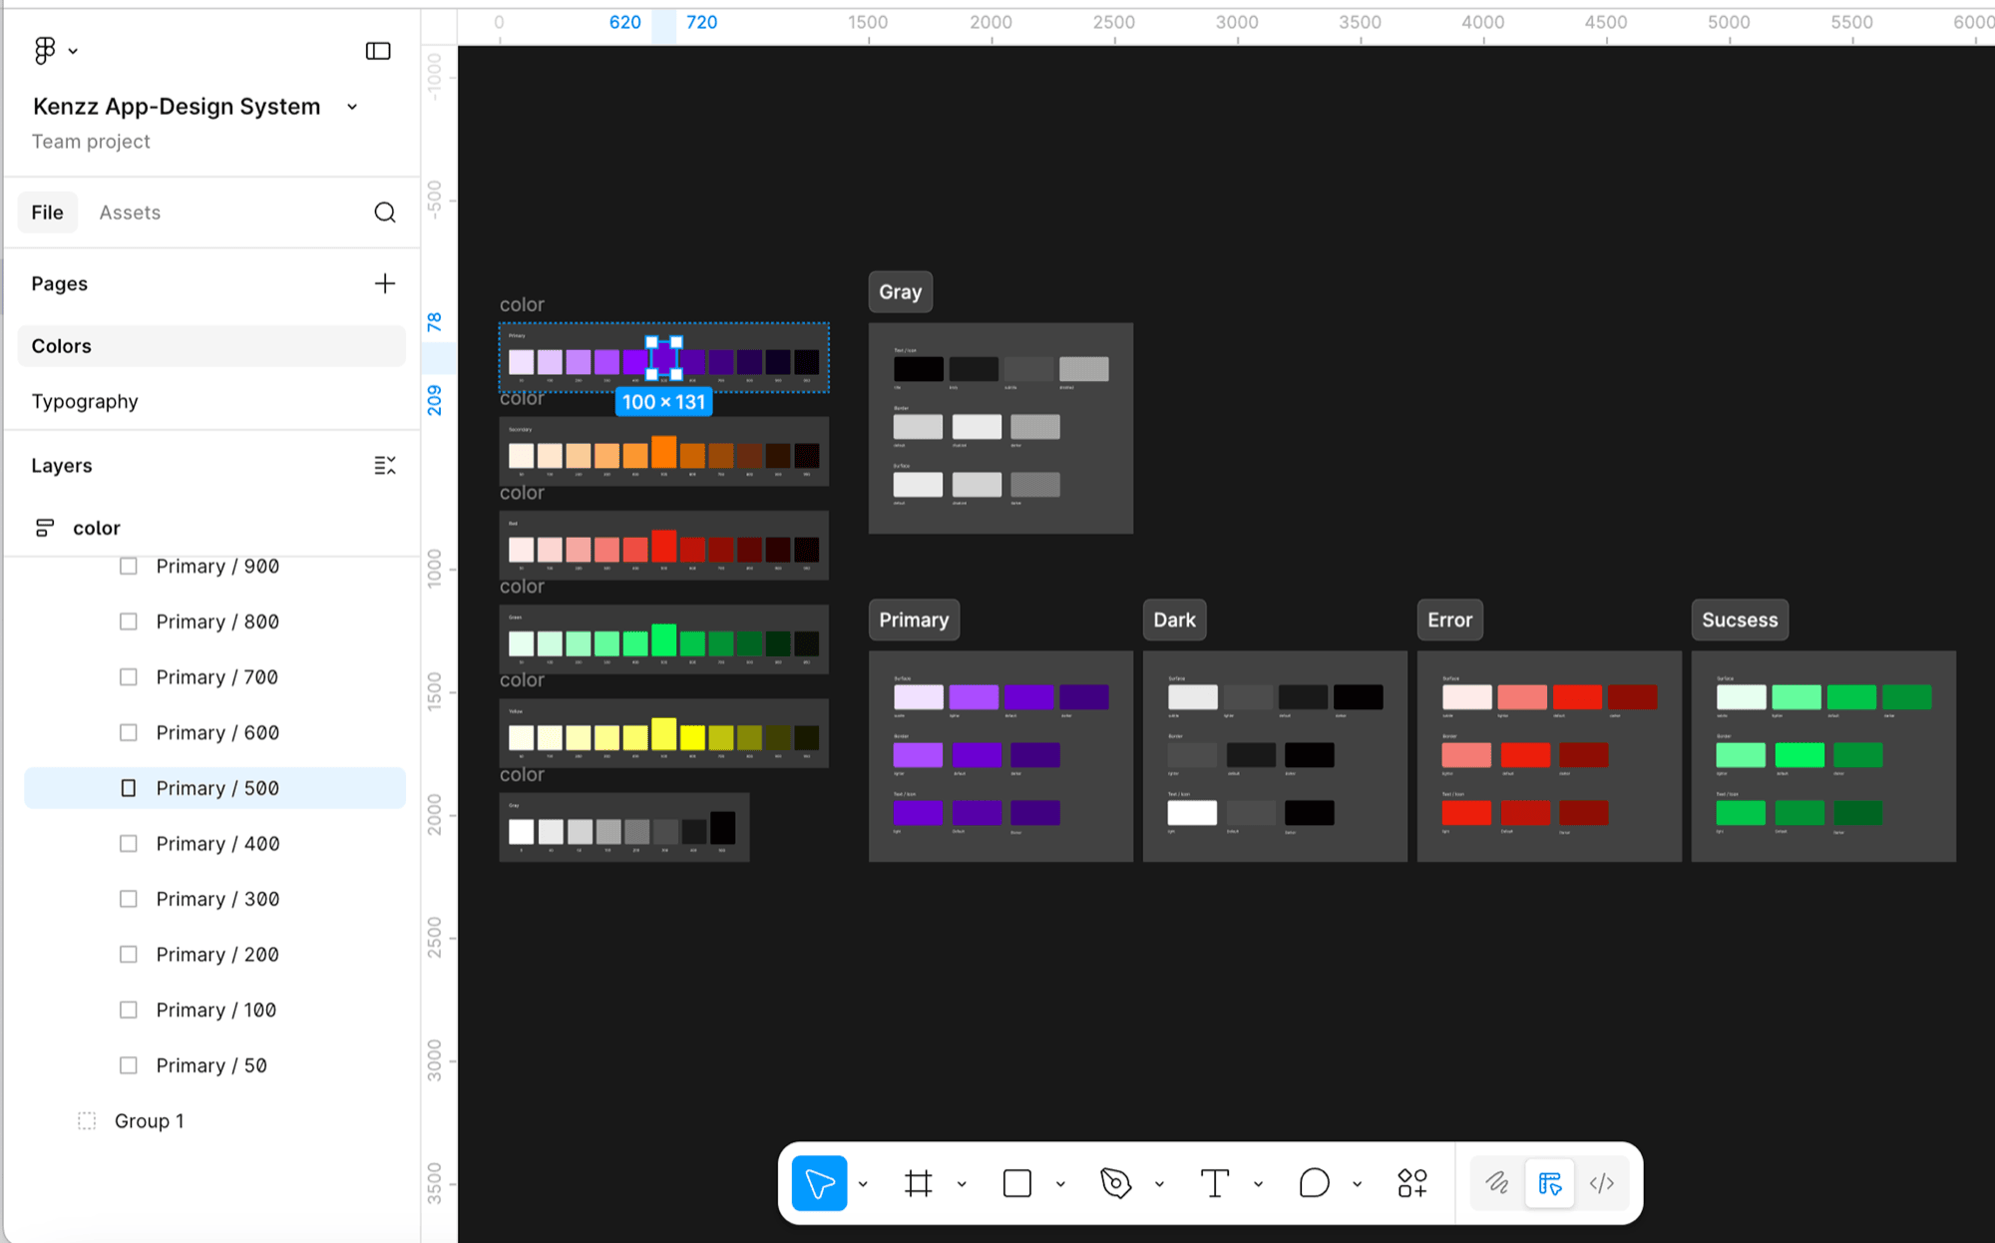Select the Frame tool

click(x=919, y=1183)
